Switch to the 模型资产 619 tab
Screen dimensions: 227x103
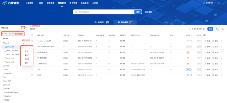tap(102, 22)
